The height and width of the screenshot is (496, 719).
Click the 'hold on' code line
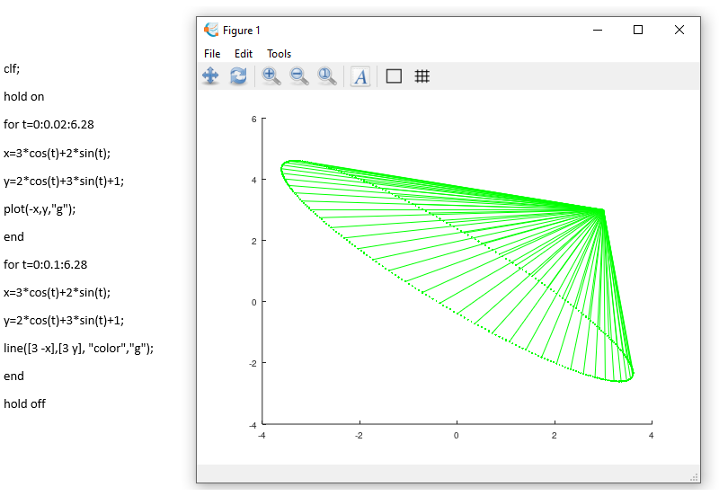click(24, 97)
